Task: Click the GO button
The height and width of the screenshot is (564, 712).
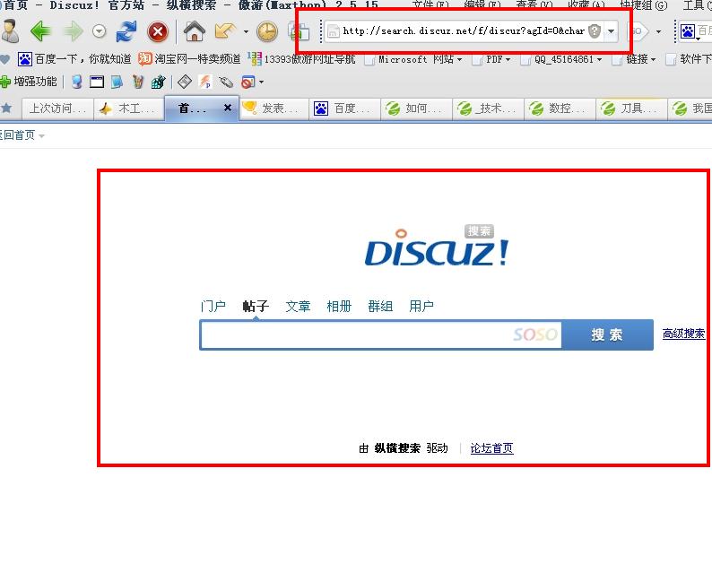Action: point(638,31)
